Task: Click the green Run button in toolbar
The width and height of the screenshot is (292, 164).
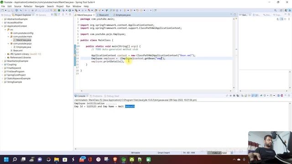Action: [70, 10]
